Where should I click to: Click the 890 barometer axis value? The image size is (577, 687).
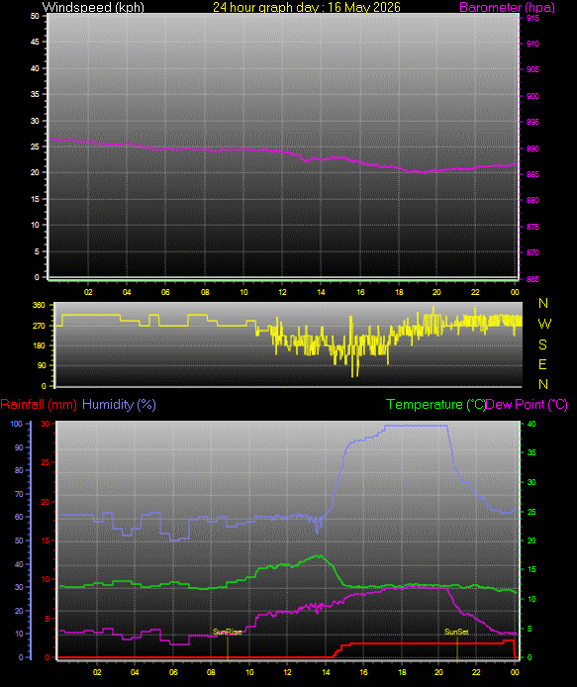click(532, 148)
